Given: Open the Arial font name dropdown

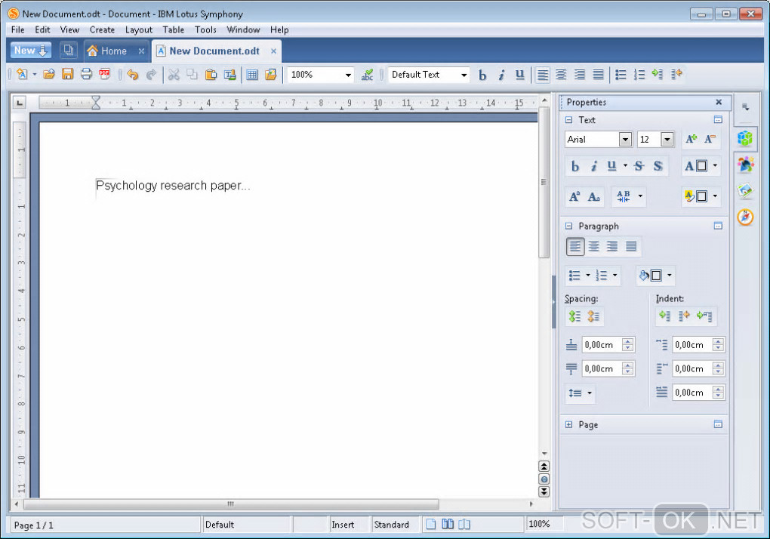Looking at the screenshot, I should coord(625,140).
